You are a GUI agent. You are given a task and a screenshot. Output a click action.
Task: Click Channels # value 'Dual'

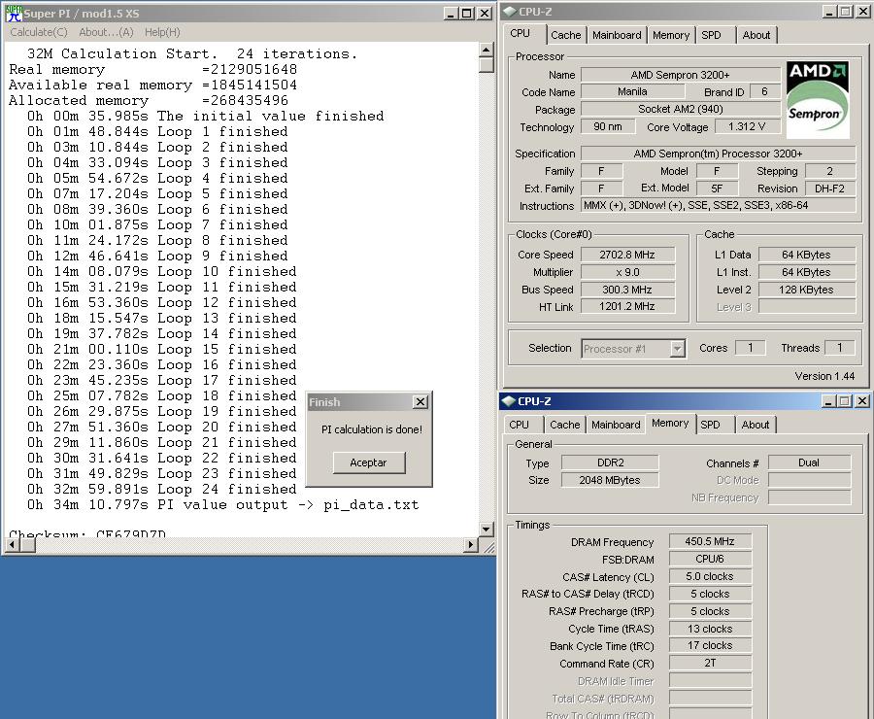tap(809, 462)
